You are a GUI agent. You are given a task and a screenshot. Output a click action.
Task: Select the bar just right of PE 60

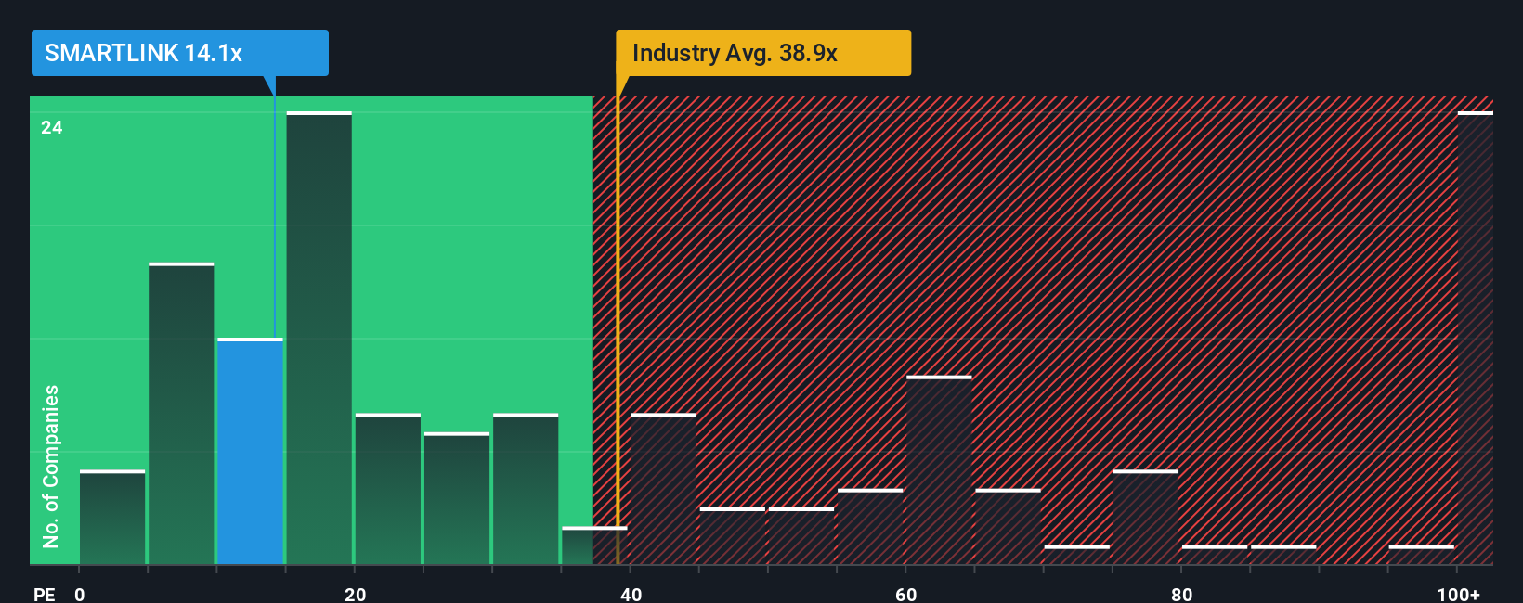[939, 470]
